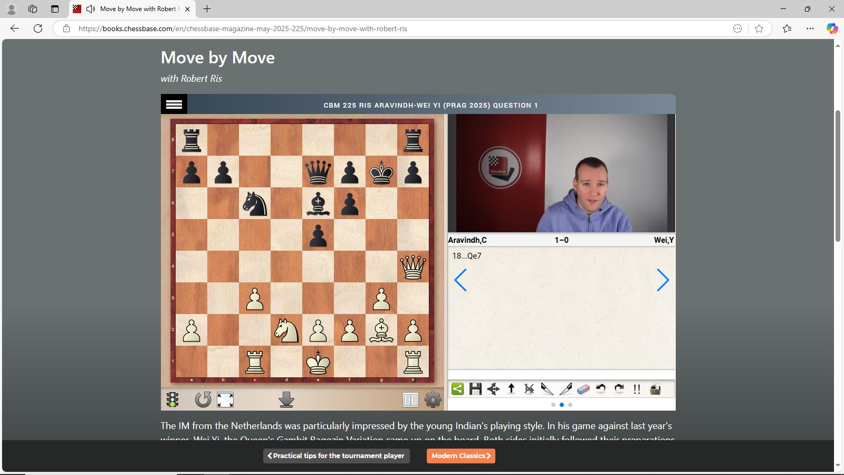Click the green share icon
This screenshot has width=844, height=475.
pos(457,389)
